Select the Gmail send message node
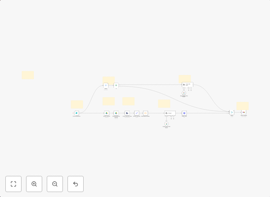 click(x=244, y=113)
